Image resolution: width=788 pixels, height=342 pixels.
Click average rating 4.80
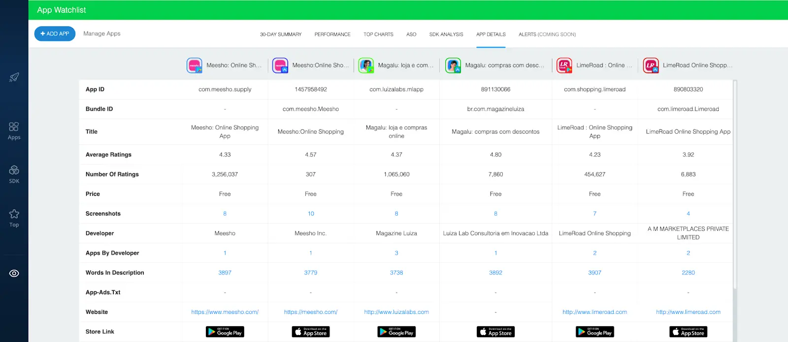point(495,155)
